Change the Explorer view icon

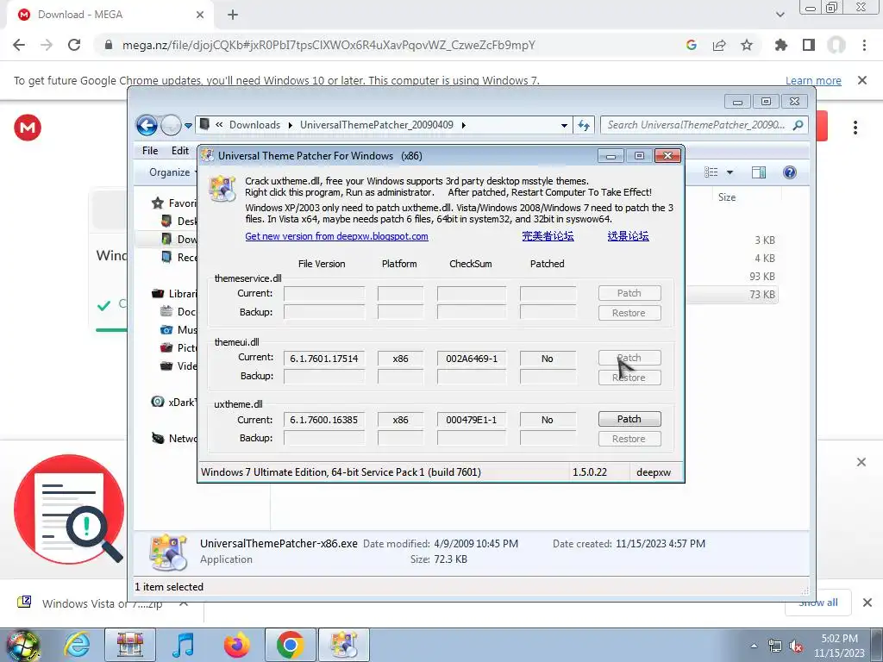(x=711, y=172)
